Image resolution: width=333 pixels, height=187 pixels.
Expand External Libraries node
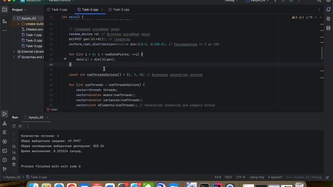click(x=14, y=51)
